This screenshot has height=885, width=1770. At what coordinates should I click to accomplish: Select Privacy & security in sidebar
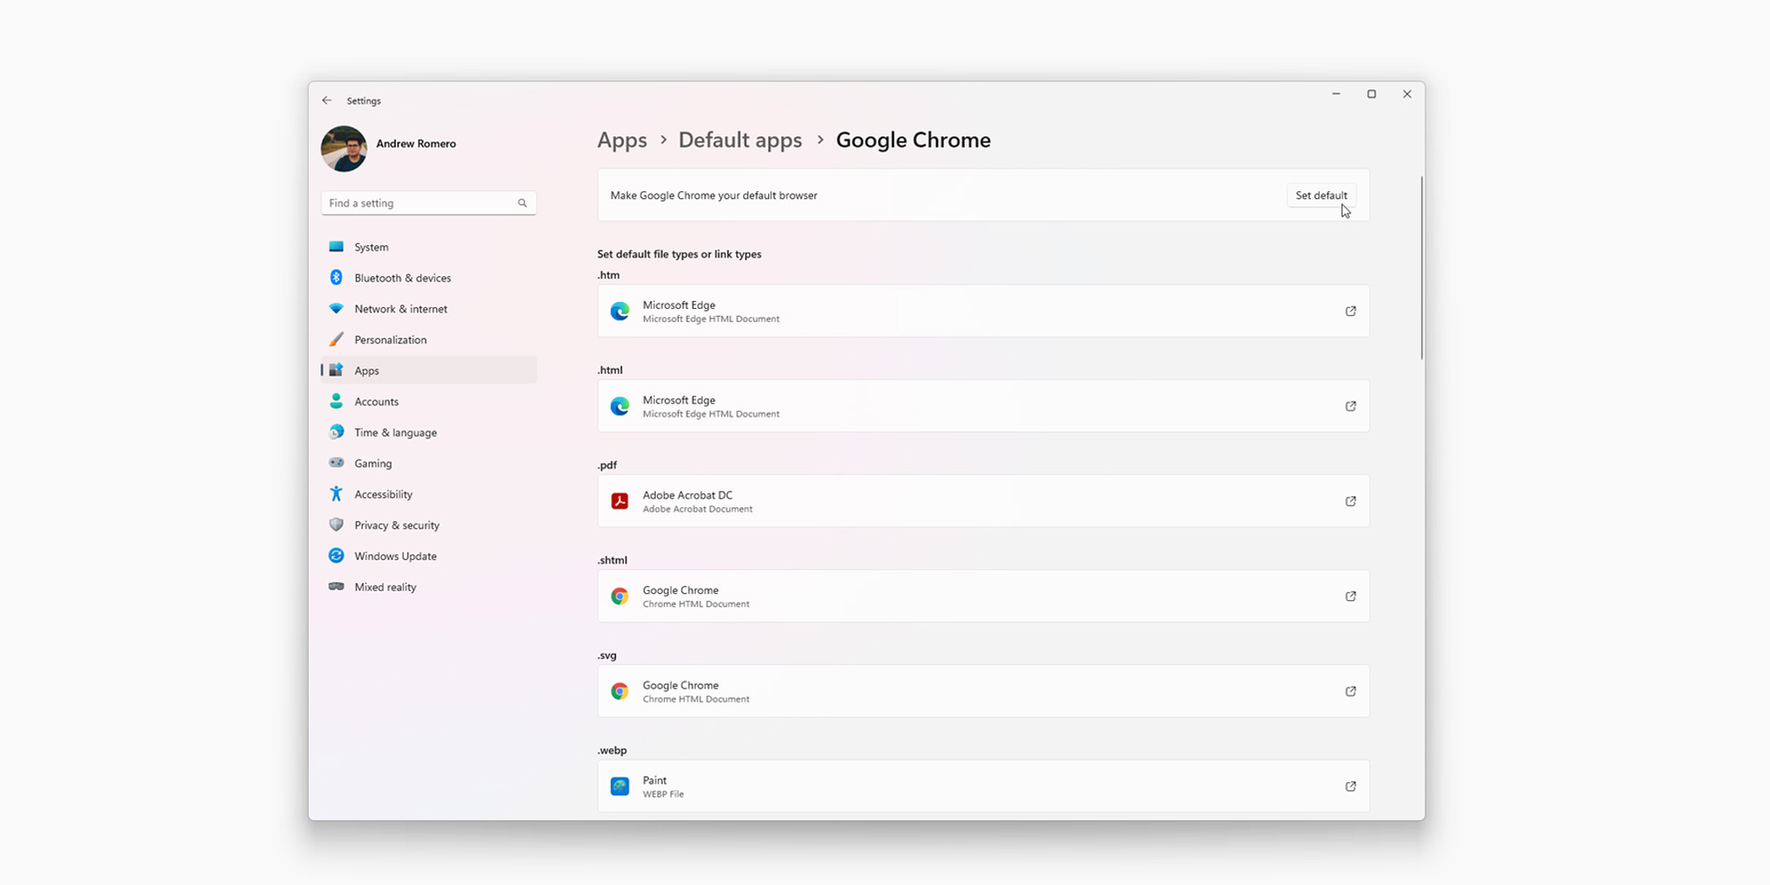396,526
